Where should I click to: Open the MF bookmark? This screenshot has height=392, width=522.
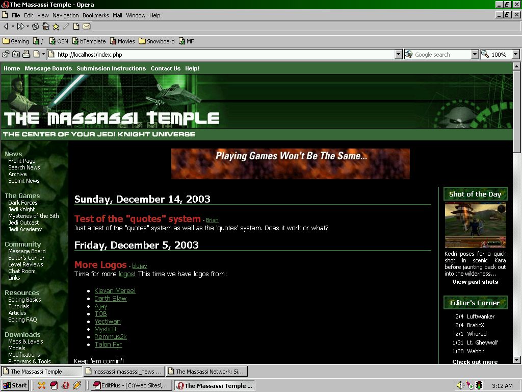click(x=186, y=41)
